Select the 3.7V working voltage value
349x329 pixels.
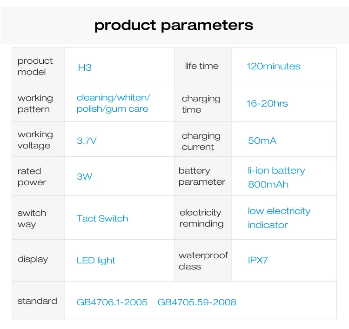click(87, 141)
